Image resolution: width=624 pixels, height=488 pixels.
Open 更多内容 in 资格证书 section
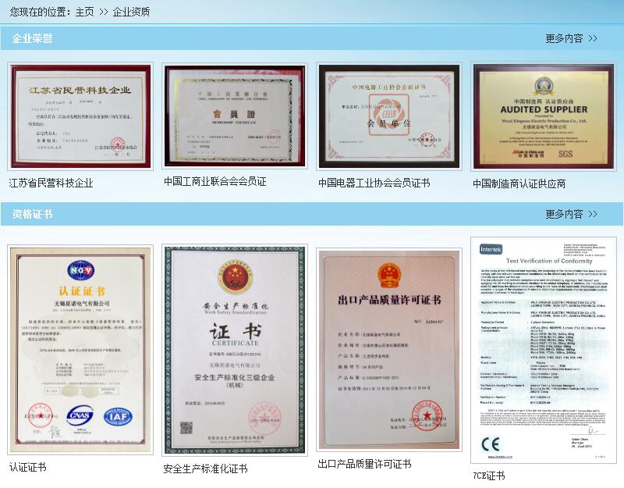[571, 214]
